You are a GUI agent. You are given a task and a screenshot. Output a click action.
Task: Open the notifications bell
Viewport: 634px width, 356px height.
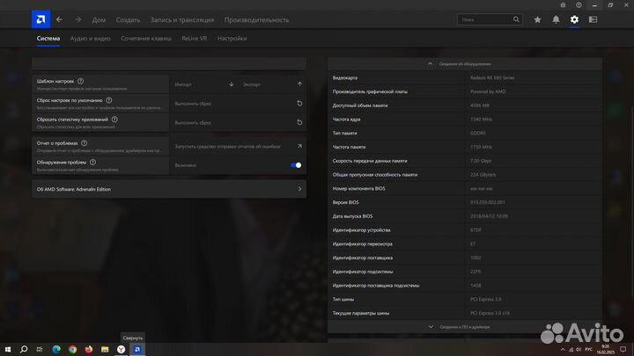click(556, 19)
